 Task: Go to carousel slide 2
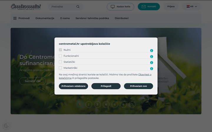pyautogui.click(x=89, y=104)
